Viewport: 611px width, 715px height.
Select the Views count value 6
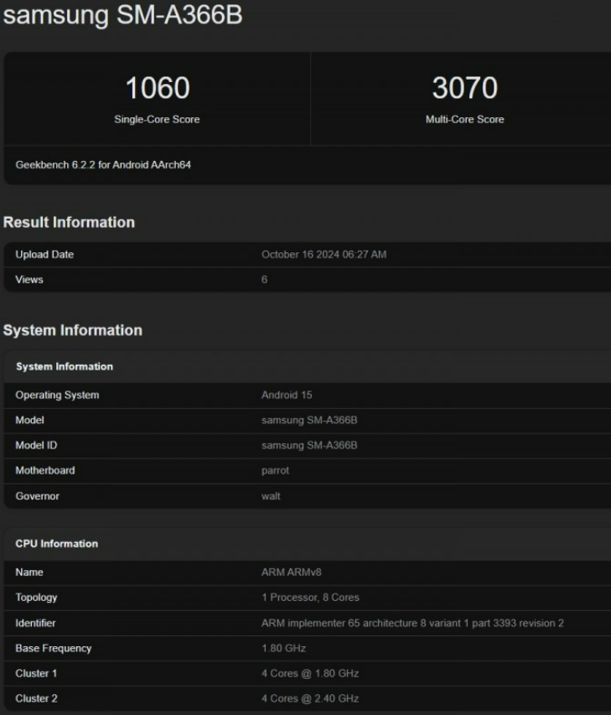(264, 279)
